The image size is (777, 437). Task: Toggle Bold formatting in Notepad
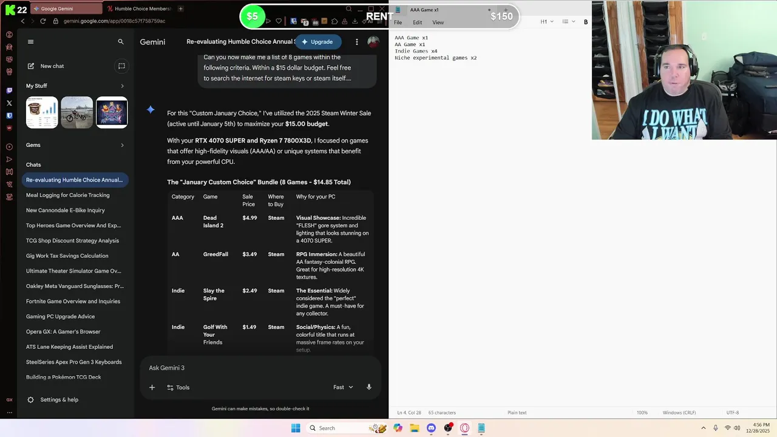586,22
